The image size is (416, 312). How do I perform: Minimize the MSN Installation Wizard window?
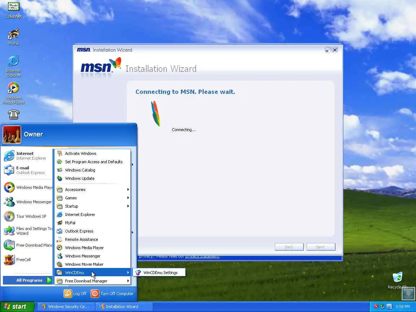[x=328, y=50]
